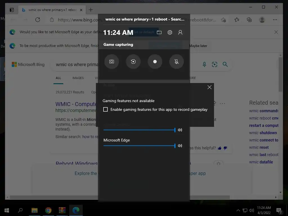Open Microsoft Edge taskbar icon
This screenshot has height=216, width=288.
pyautogui.click(x=76, y=210)
